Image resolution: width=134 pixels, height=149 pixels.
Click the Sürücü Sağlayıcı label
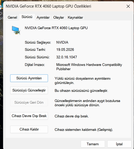point(38,42)
